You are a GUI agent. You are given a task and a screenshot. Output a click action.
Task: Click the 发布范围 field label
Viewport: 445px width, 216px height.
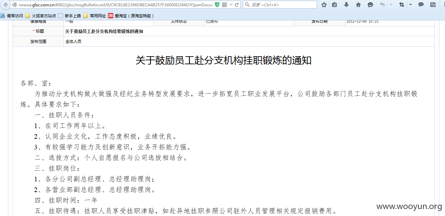click(x=38, y=42)
